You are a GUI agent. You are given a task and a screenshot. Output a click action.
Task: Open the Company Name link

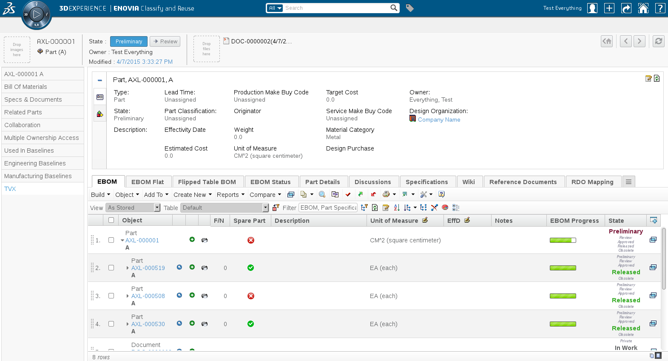439,120
